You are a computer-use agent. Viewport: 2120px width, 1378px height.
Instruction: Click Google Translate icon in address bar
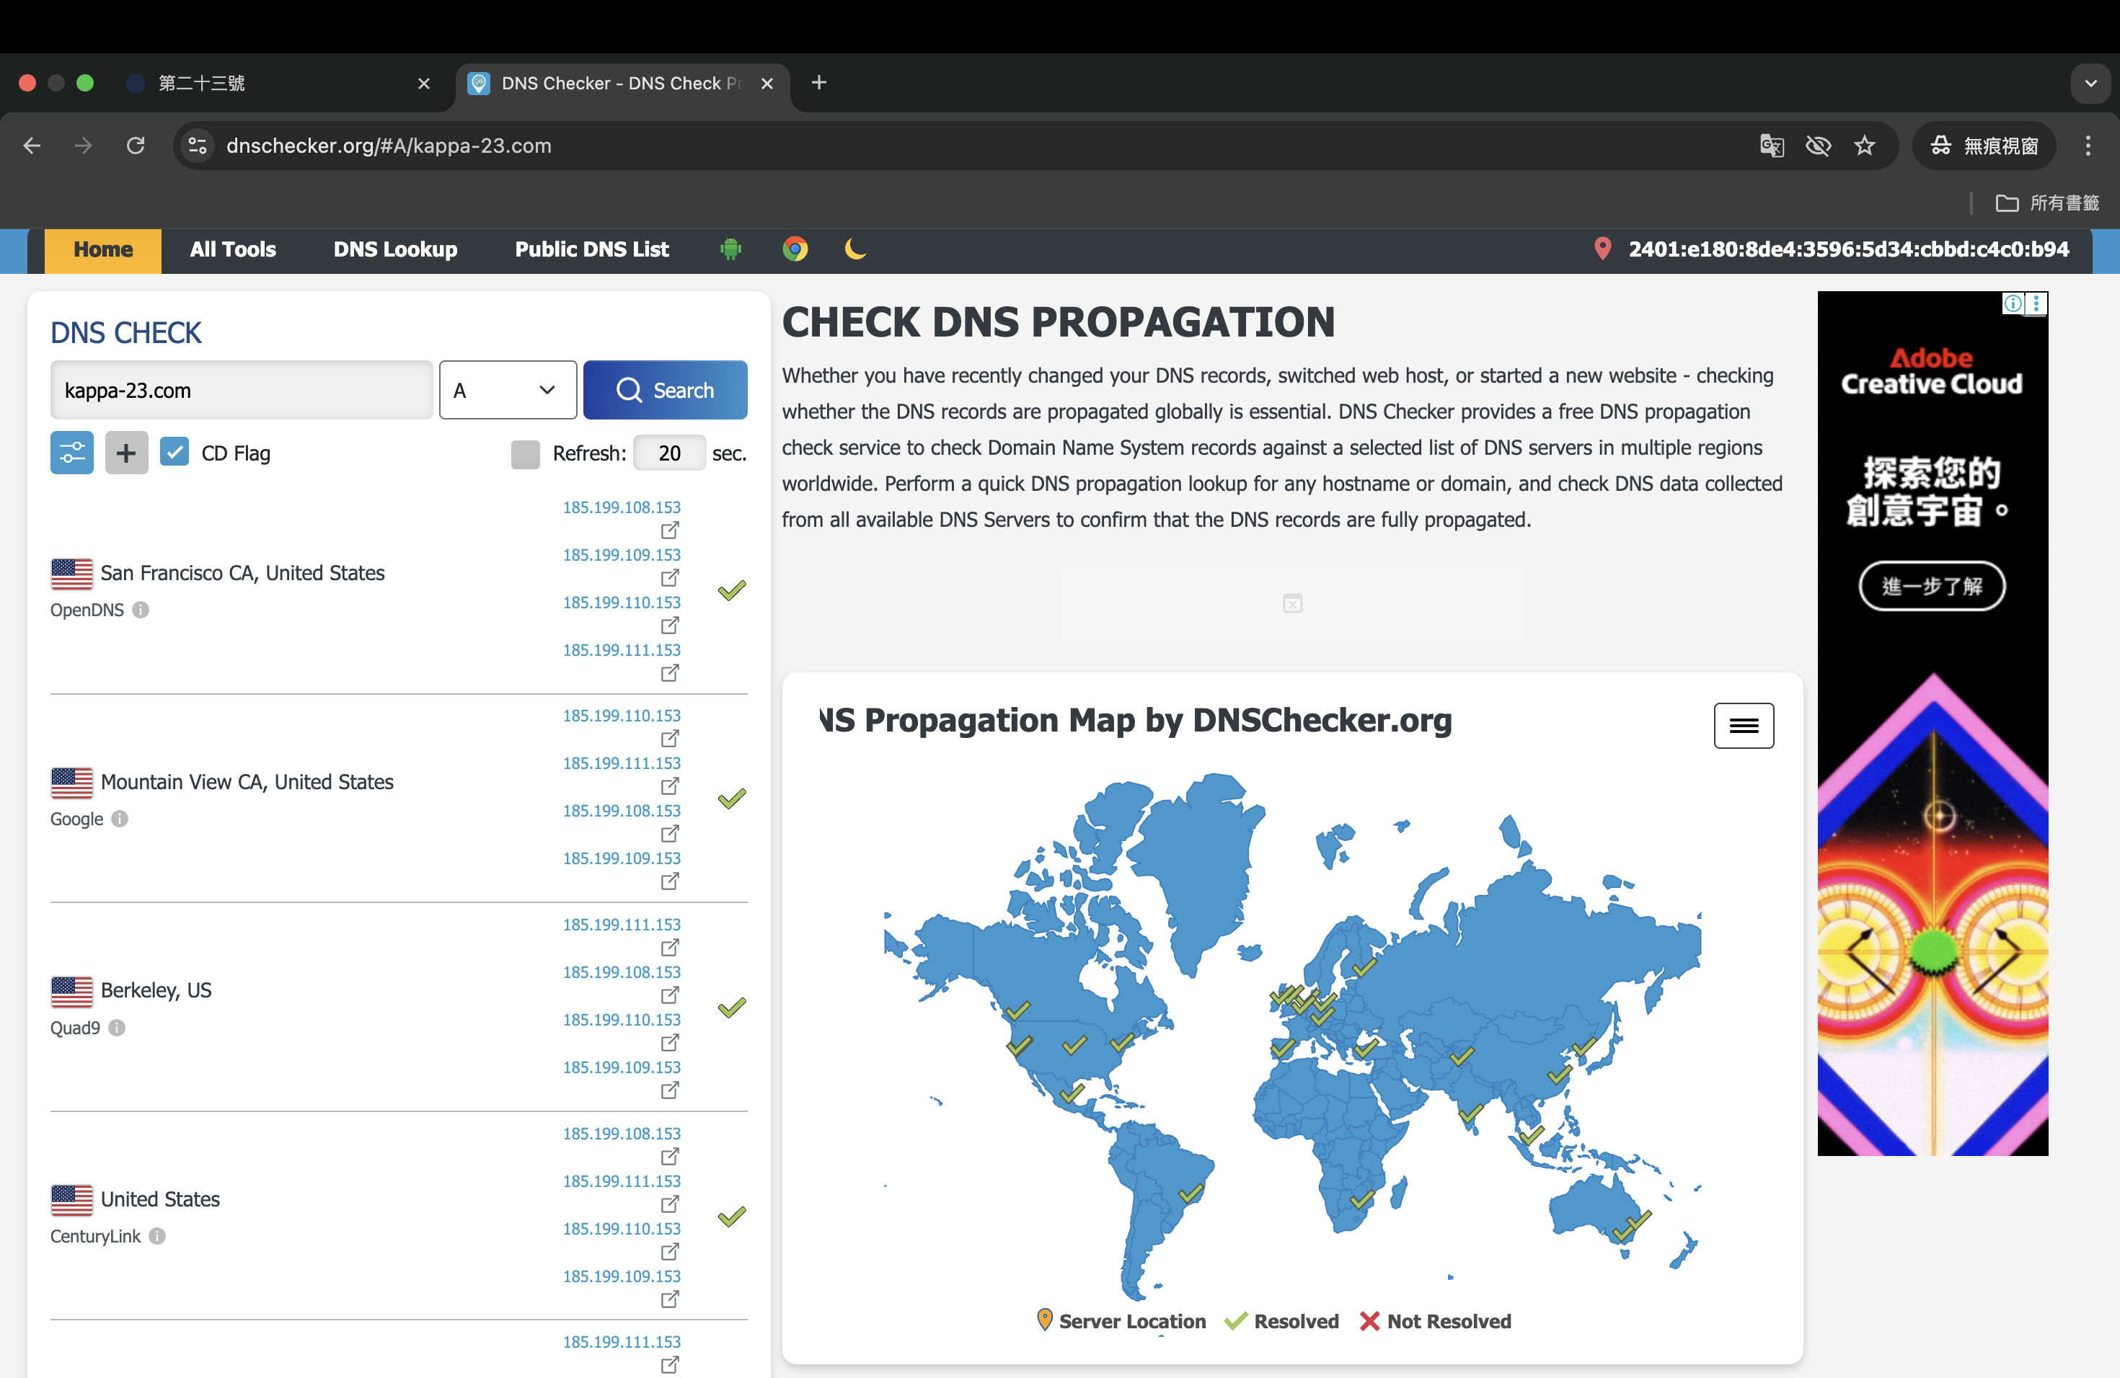pos(1772,145)
